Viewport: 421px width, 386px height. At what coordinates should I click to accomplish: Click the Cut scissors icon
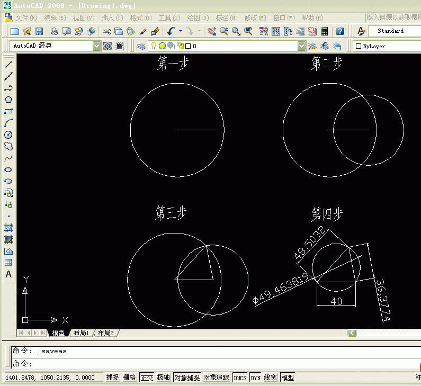(106, 31)
